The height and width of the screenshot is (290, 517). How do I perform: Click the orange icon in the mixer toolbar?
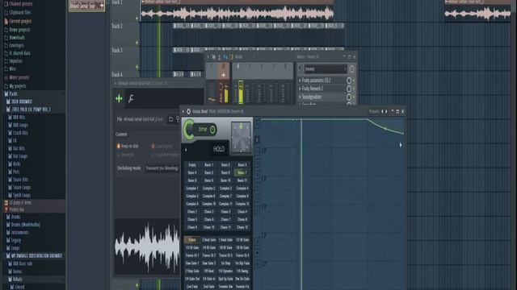coord(231,57)
